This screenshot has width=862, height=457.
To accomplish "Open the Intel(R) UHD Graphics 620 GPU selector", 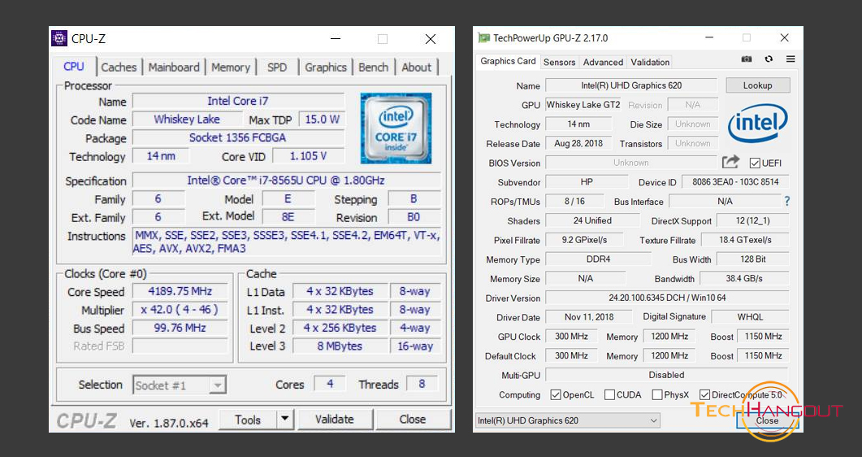I will pyautogui.click(x=567, y=420).
